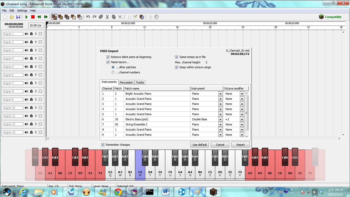Click the scissors Cut icon
The height and width of the screenshot is (197, 350).
click(107, 17)
